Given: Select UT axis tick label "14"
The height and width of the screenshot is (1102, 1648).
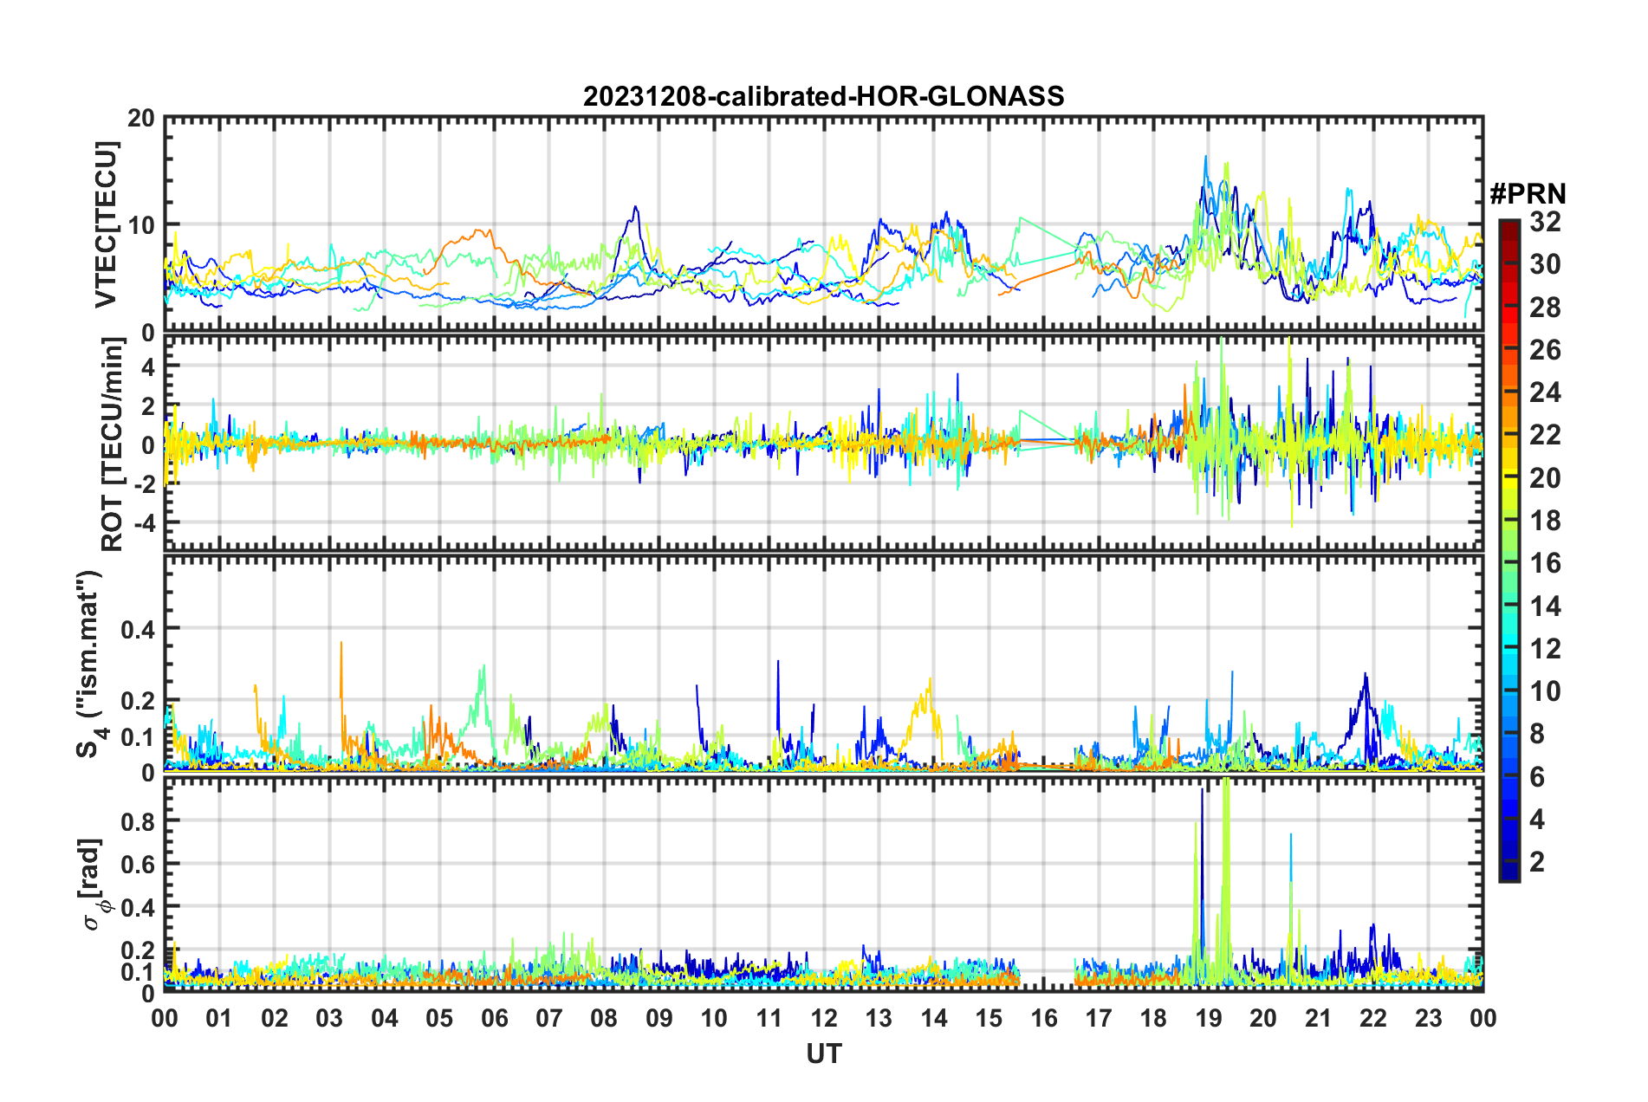Looking at the screenshot, I should coord(934,1018).
